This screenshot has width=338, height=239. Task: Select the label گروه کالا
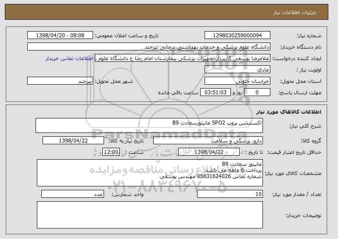(311, 141)
